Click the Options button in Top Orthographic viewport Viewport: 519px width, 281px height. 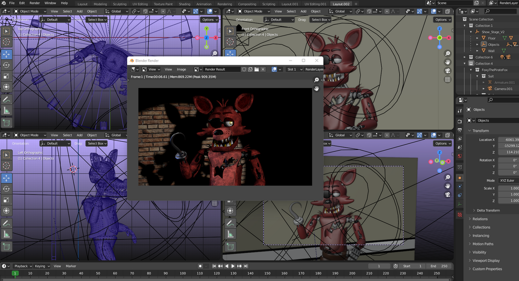(x=209, y=19)
